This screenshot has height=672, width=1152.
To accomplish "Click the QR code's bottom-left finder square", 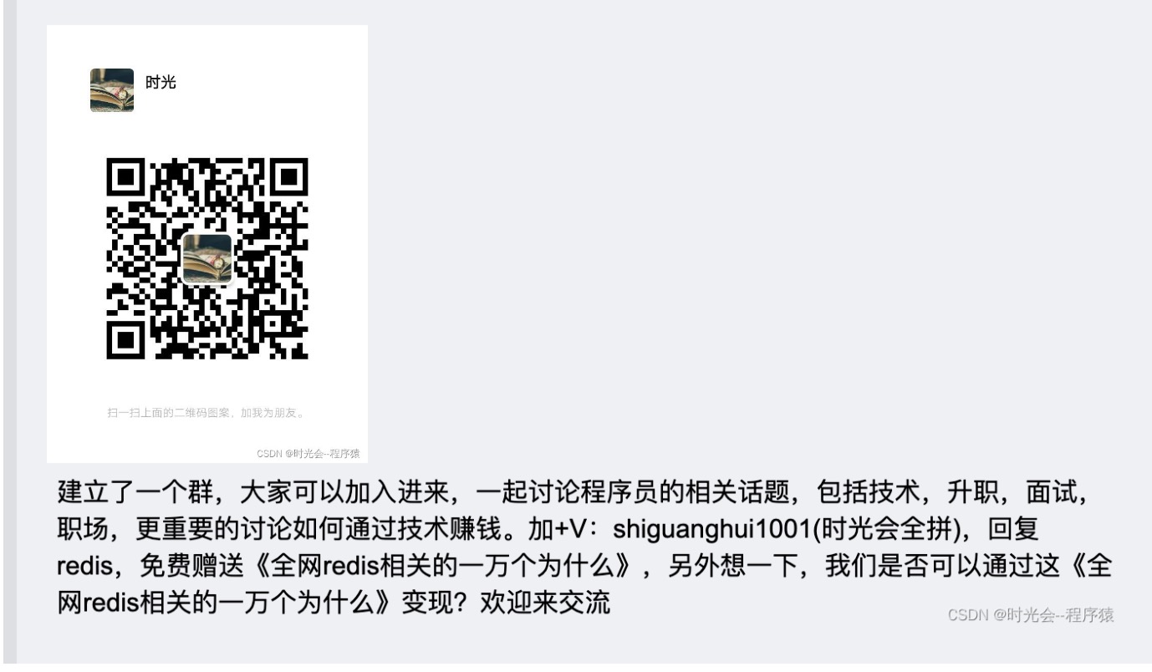I will (x=125, y=341).
